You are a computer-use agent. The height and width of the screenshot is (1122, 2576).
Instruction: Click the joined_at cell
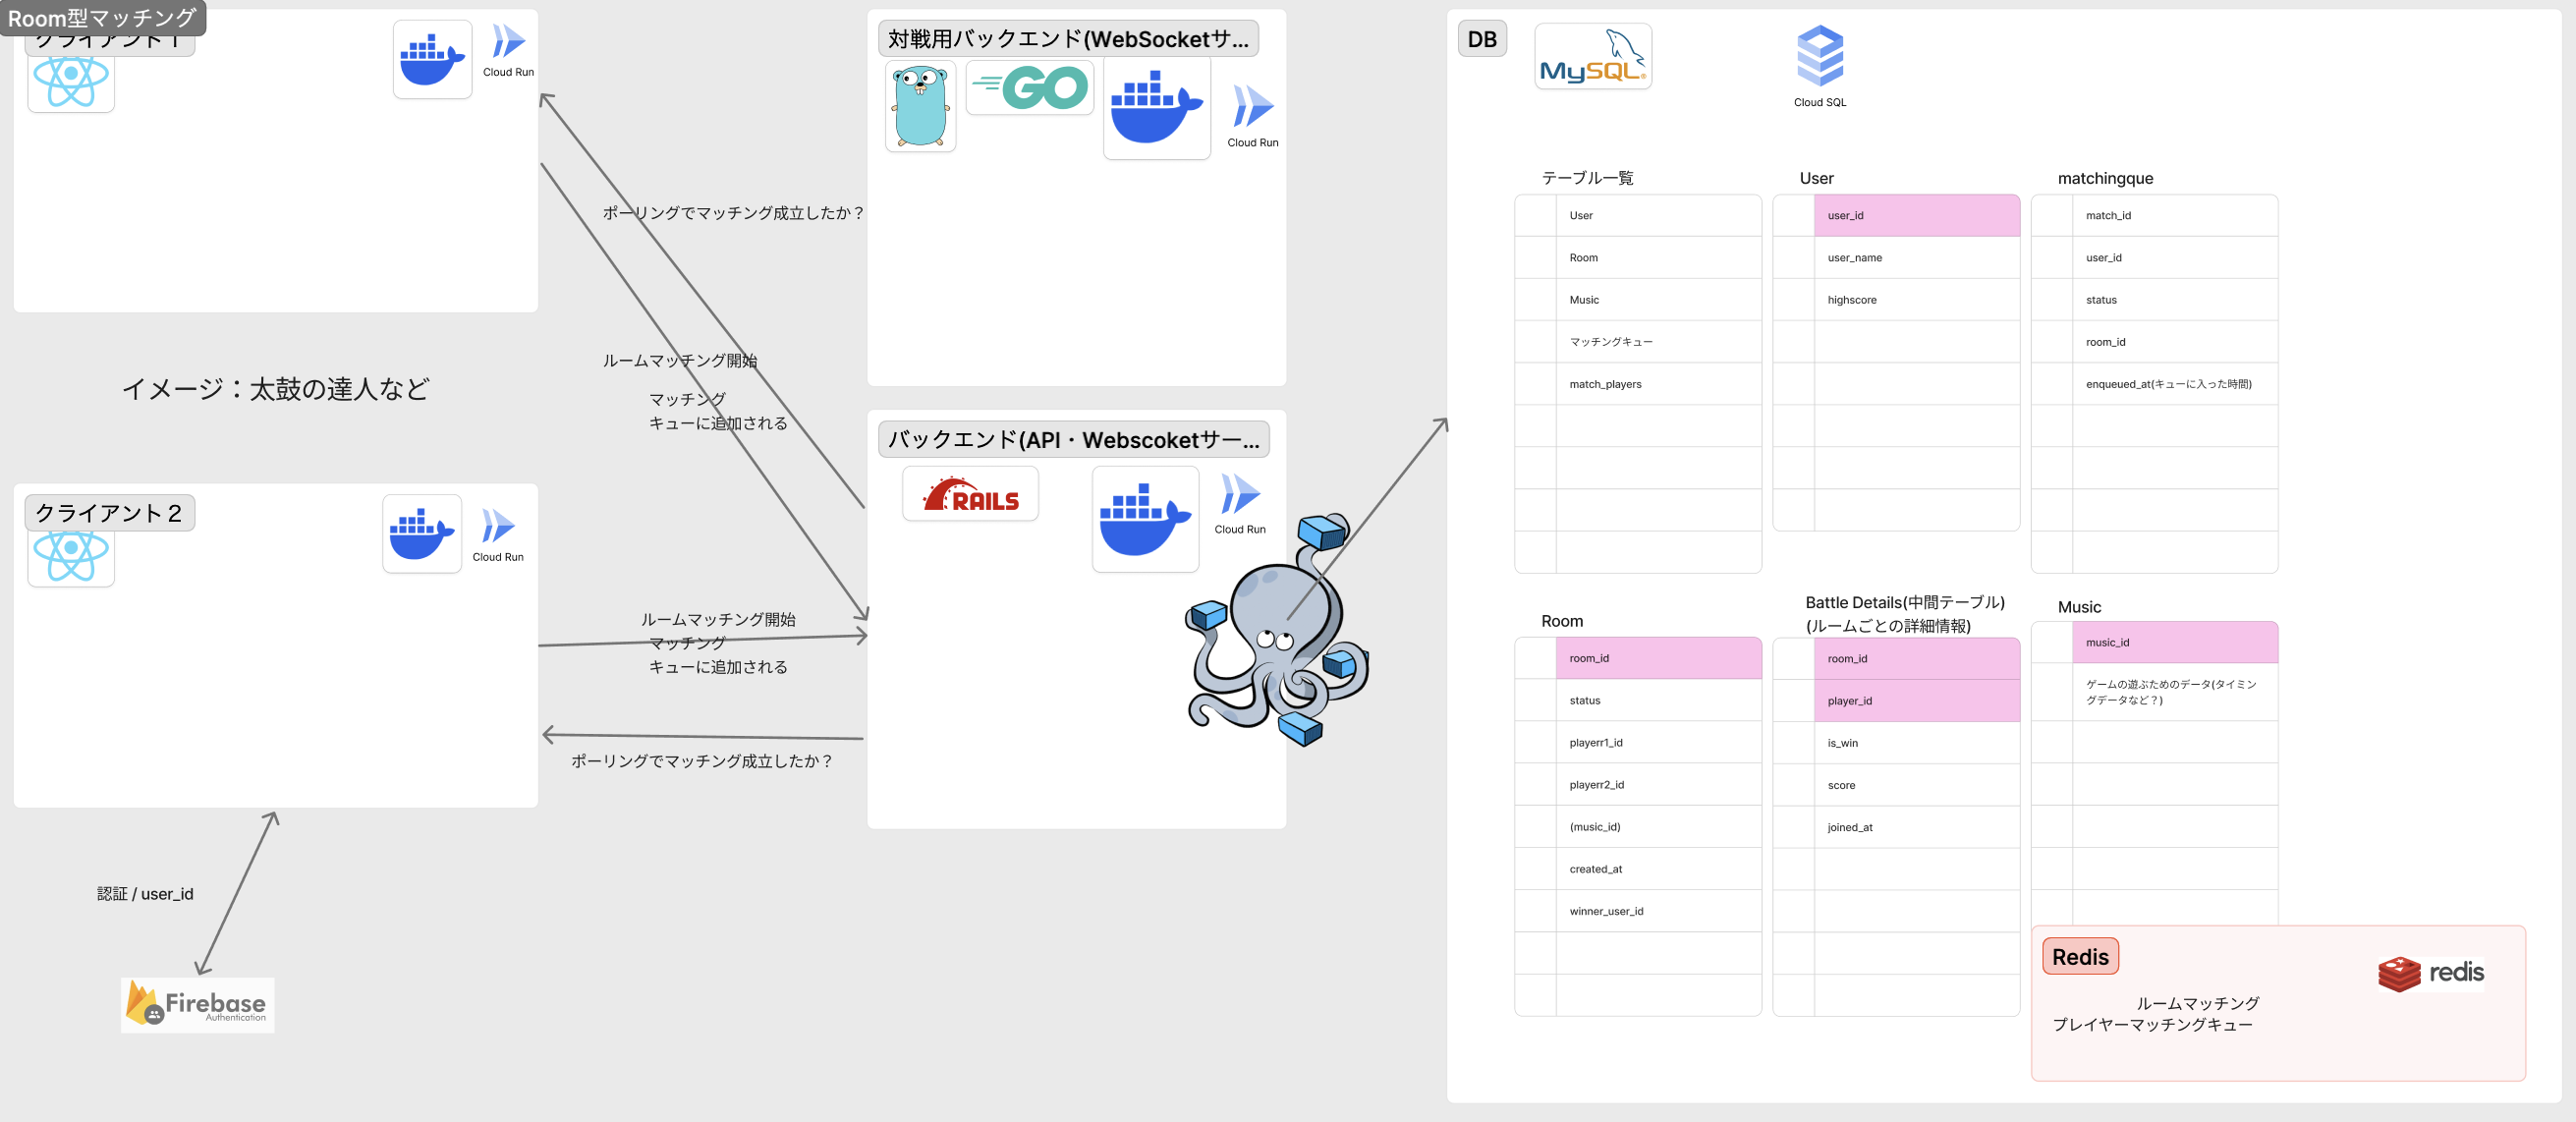1917,827
